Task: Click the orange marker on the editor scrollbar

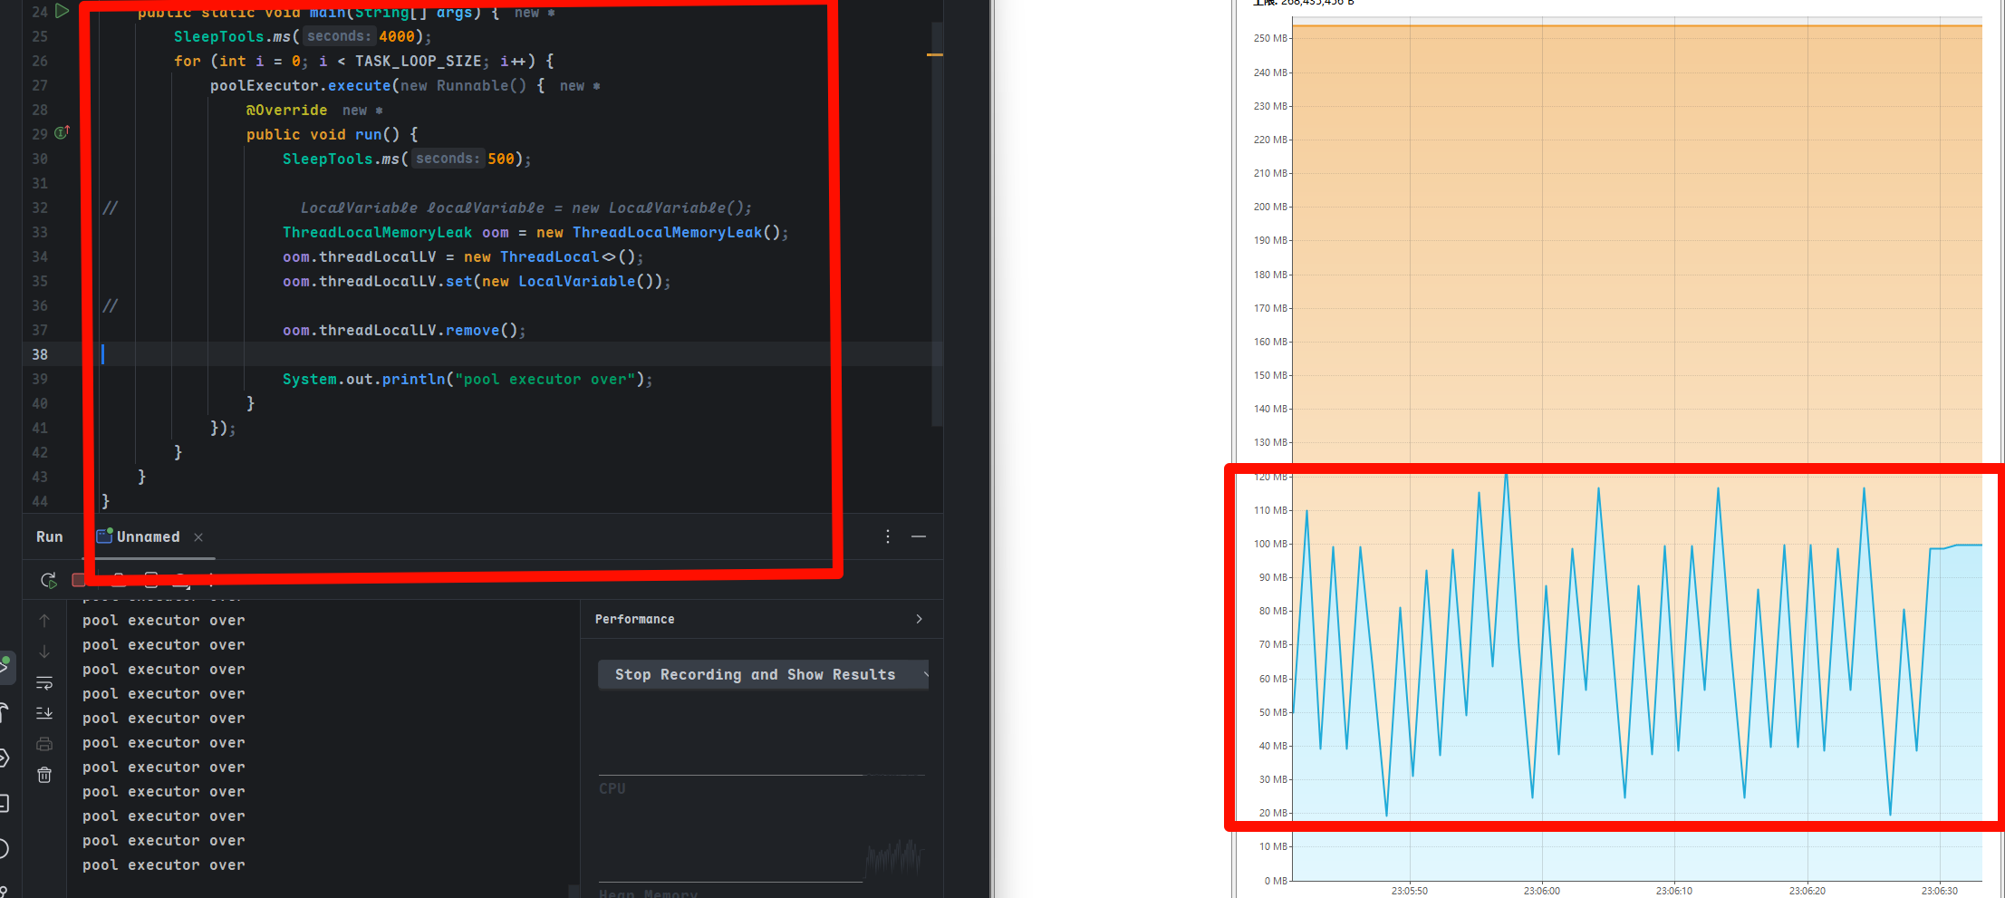Action: click(x=935, y=55)
